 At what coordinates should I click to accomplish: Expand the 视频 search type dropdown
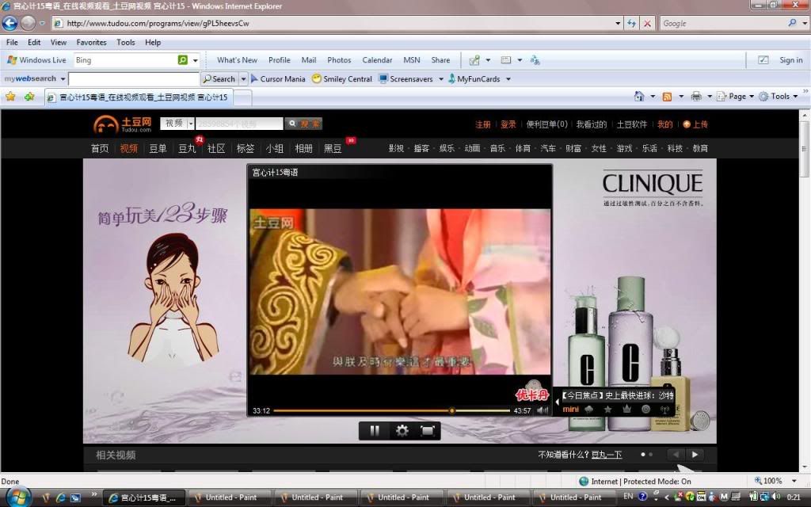pos(191,124)
